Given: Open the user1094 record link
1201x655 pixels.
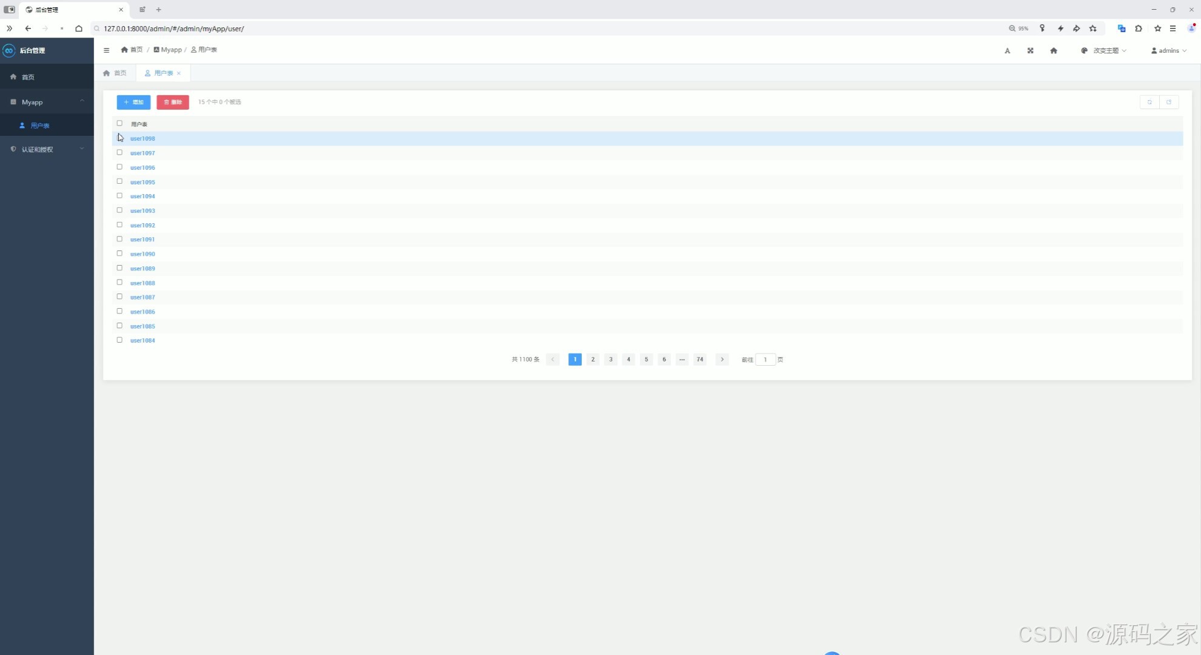Looking at the screenshot, I should pyautogui.click(x=143, y=196).
